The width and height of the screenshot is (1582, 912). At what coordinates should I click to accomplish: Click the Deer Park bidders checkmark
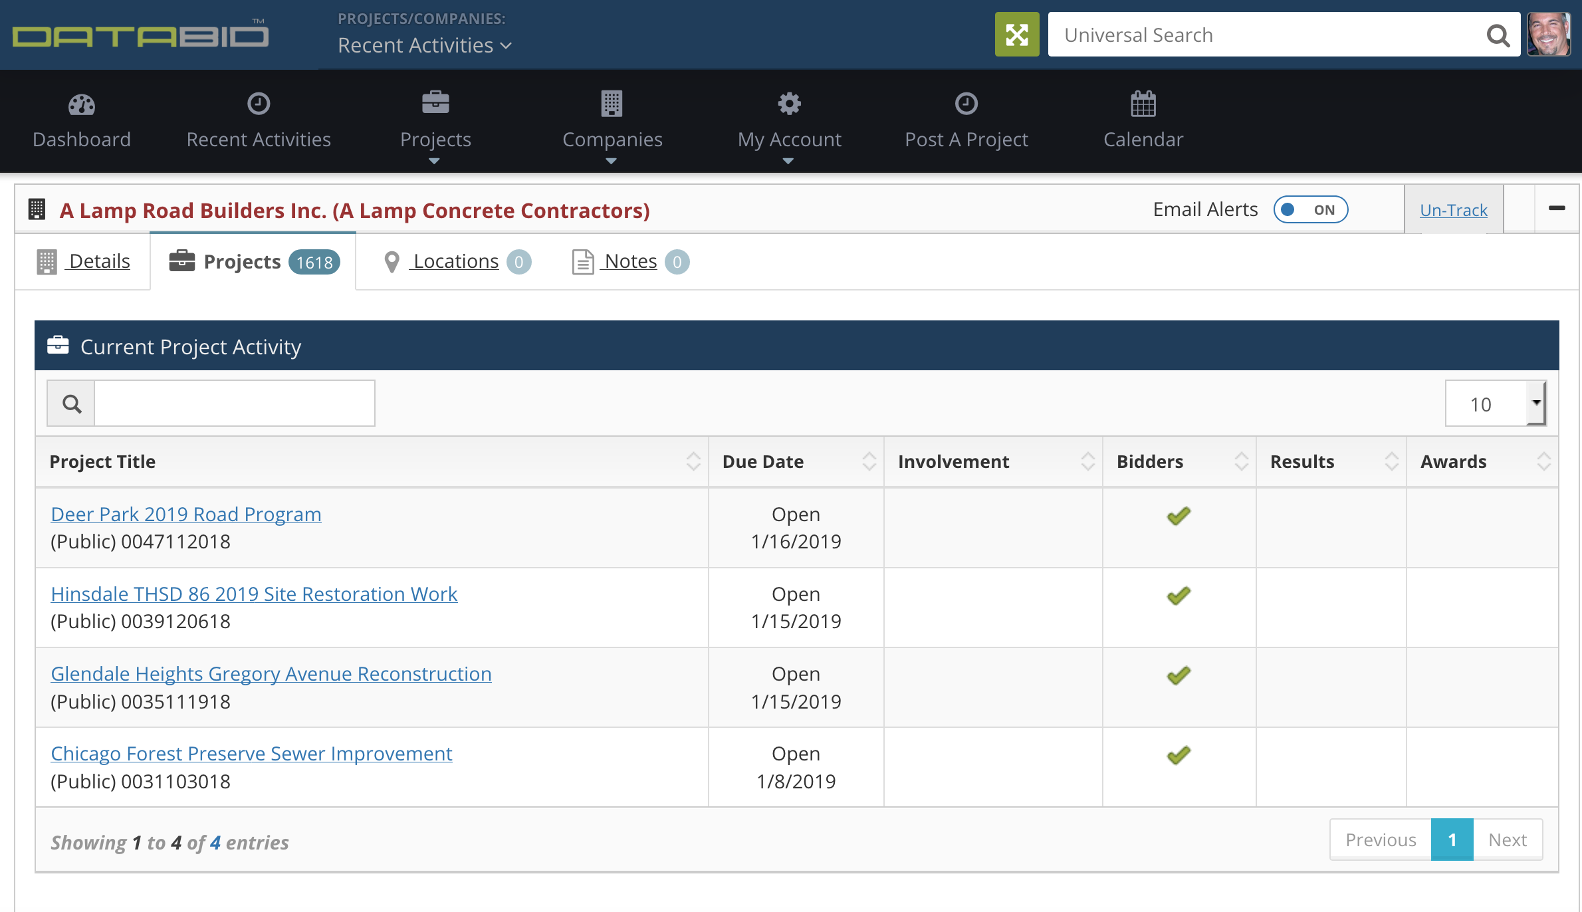(1179, 516)
